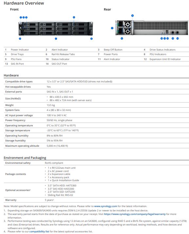Image resolution: width=189 pixels, height=234 pixels.
Task: Click callout number 5 below the front view
Action: pos(56,39)
